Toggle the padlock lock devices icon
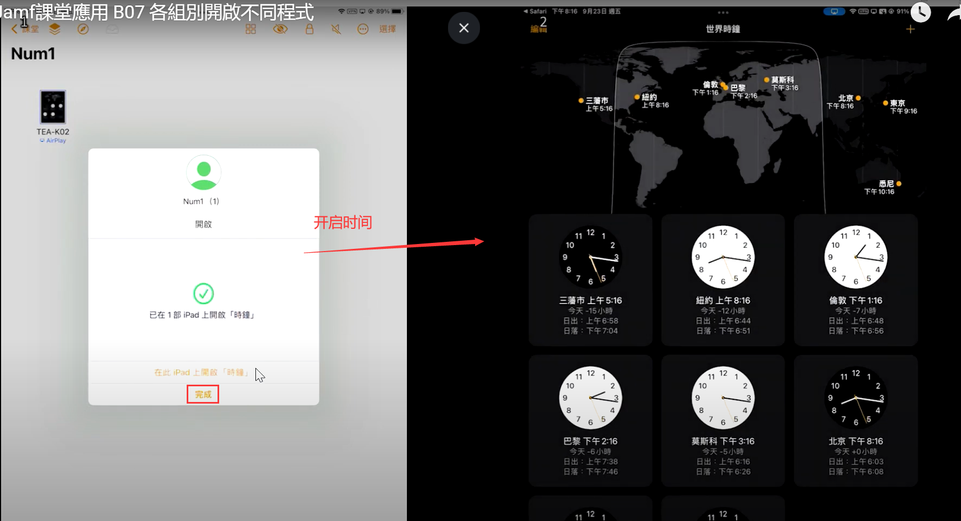Screen dimensions: 961x521 (310, 29)
